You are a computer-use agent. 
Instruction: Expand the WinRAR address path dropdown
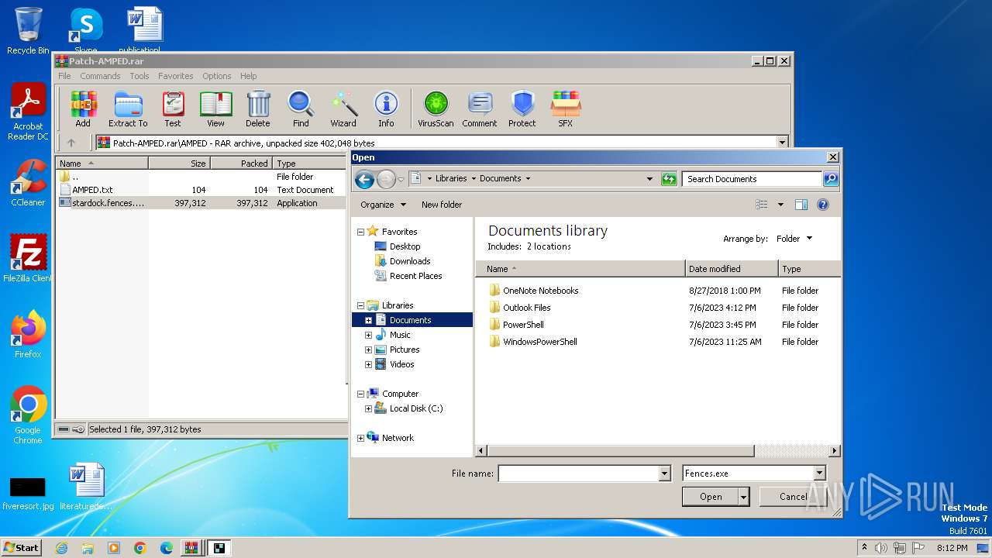(x=782, y=143)
